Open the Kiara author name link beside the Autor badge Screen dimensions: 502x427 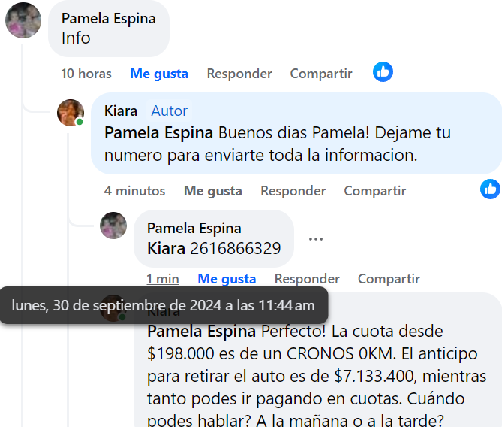pyautogui.click(x=121, y=111)
